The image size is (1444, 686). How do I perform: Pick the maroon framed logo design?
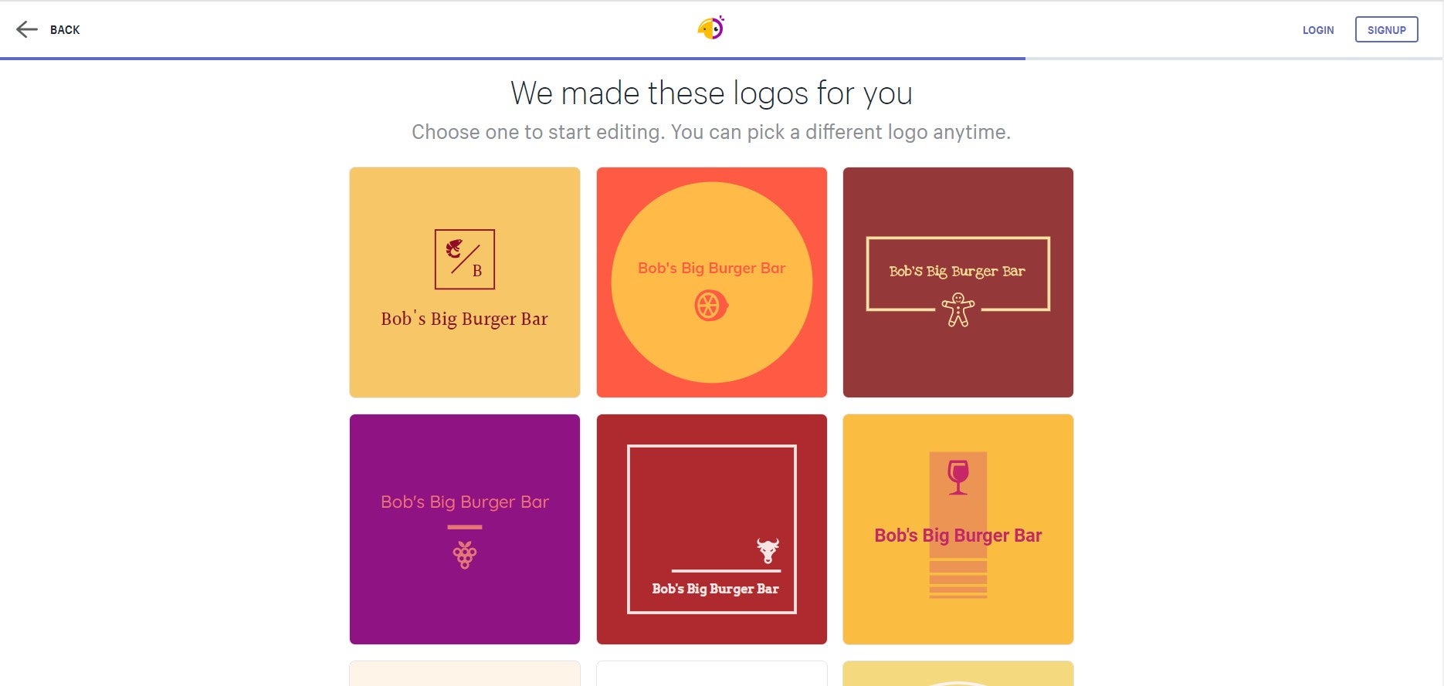958,282
